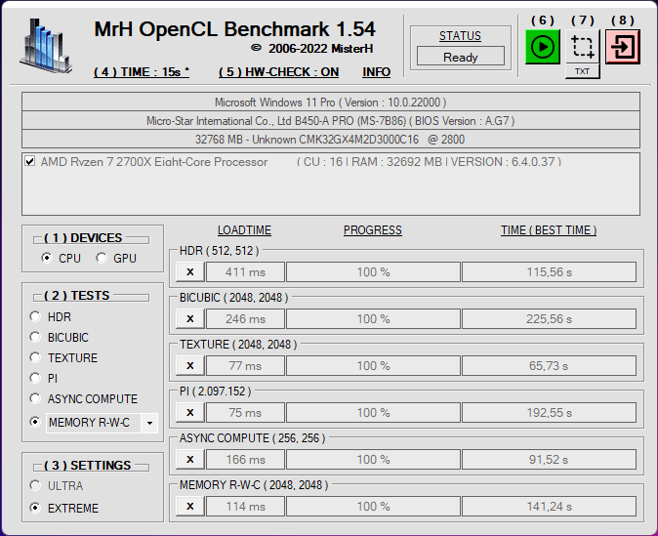The height and width of the screenshot is (536, 658).
Task: Choose the ULTRA settings radio button
Action: pyautogui.click(x=35, y=485)
